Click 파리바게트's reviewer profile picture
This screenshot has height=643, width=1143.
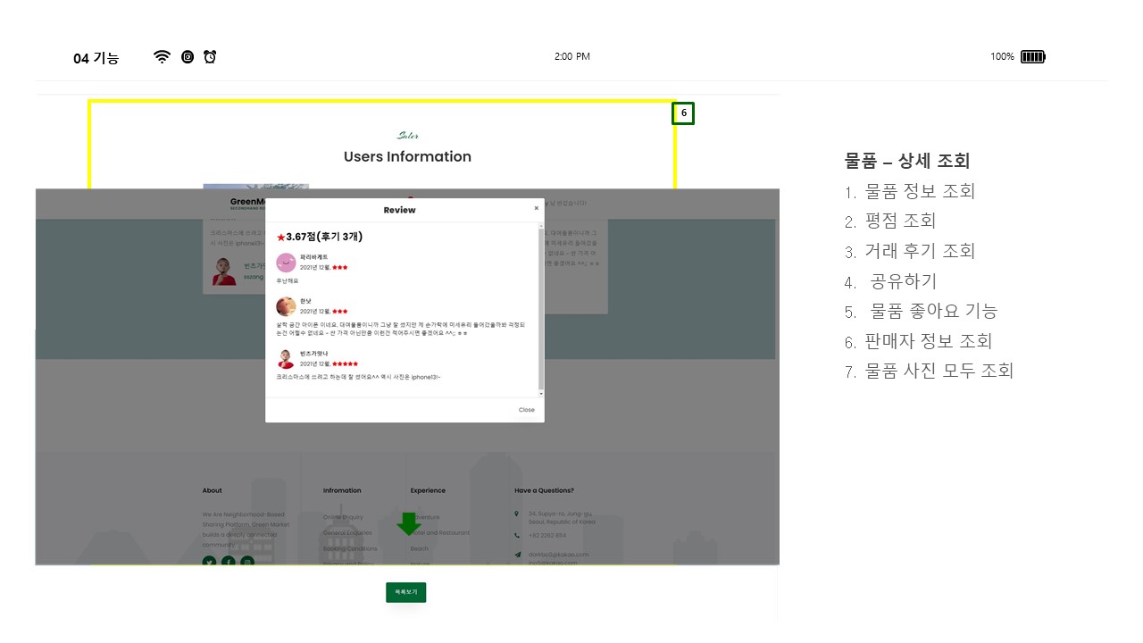click(x=286, y=263)
